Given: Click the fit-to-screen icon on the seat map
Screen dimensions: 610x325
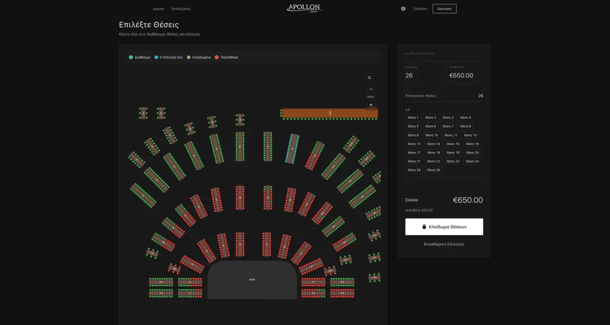Looking at the screenshot, I should [x=370, y=77].
